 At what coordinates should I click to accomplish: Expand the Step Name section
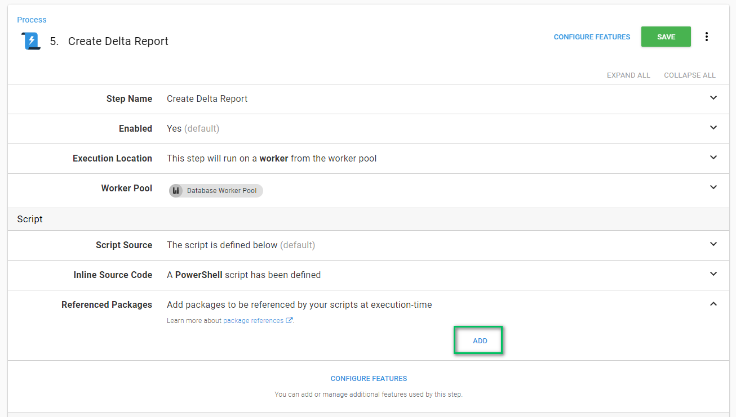(x=713, y=98)
